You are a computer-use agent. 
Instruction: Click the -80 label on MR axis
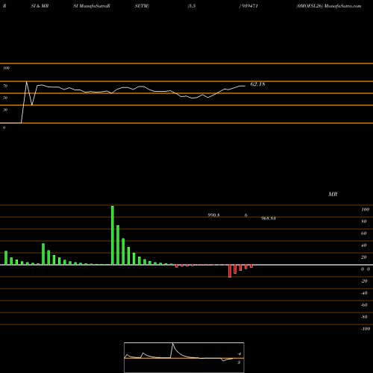(364, 317)
